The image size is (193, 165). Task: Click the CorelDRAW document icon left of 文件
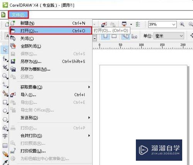pyautogui.click(x=3, y=15)
